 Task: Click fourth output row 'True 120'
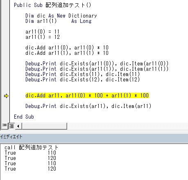(30, 169)
